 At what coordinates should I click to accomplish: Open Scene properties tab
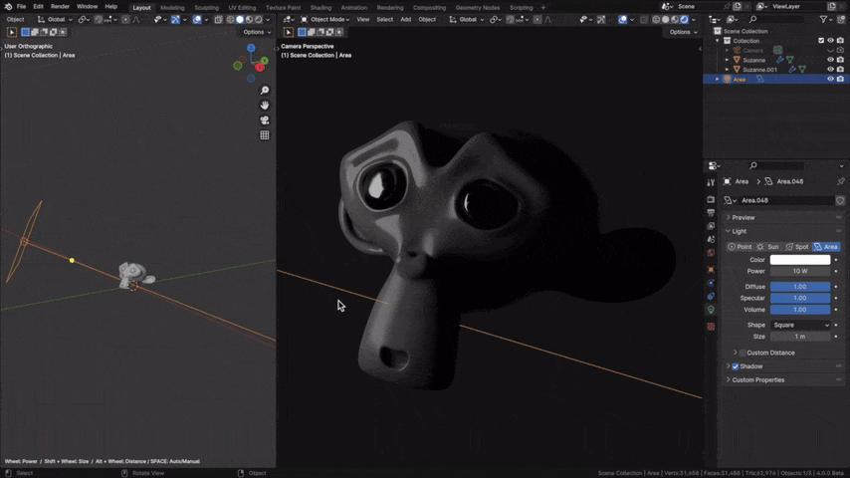point(711,239)
